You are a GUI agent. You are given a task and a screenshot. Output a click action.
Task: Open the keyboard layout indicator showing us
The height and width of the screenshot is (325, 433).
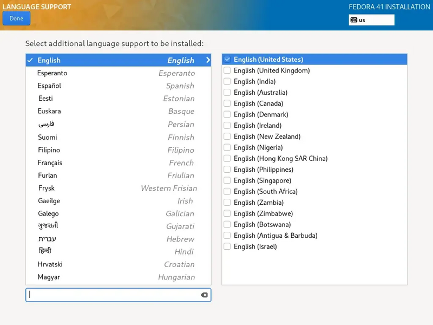click(372, 19)
